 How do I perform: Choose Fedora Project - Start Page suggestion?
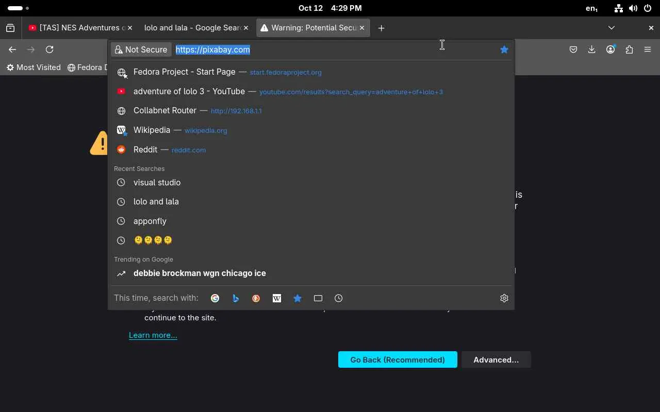tap(311, 72)
